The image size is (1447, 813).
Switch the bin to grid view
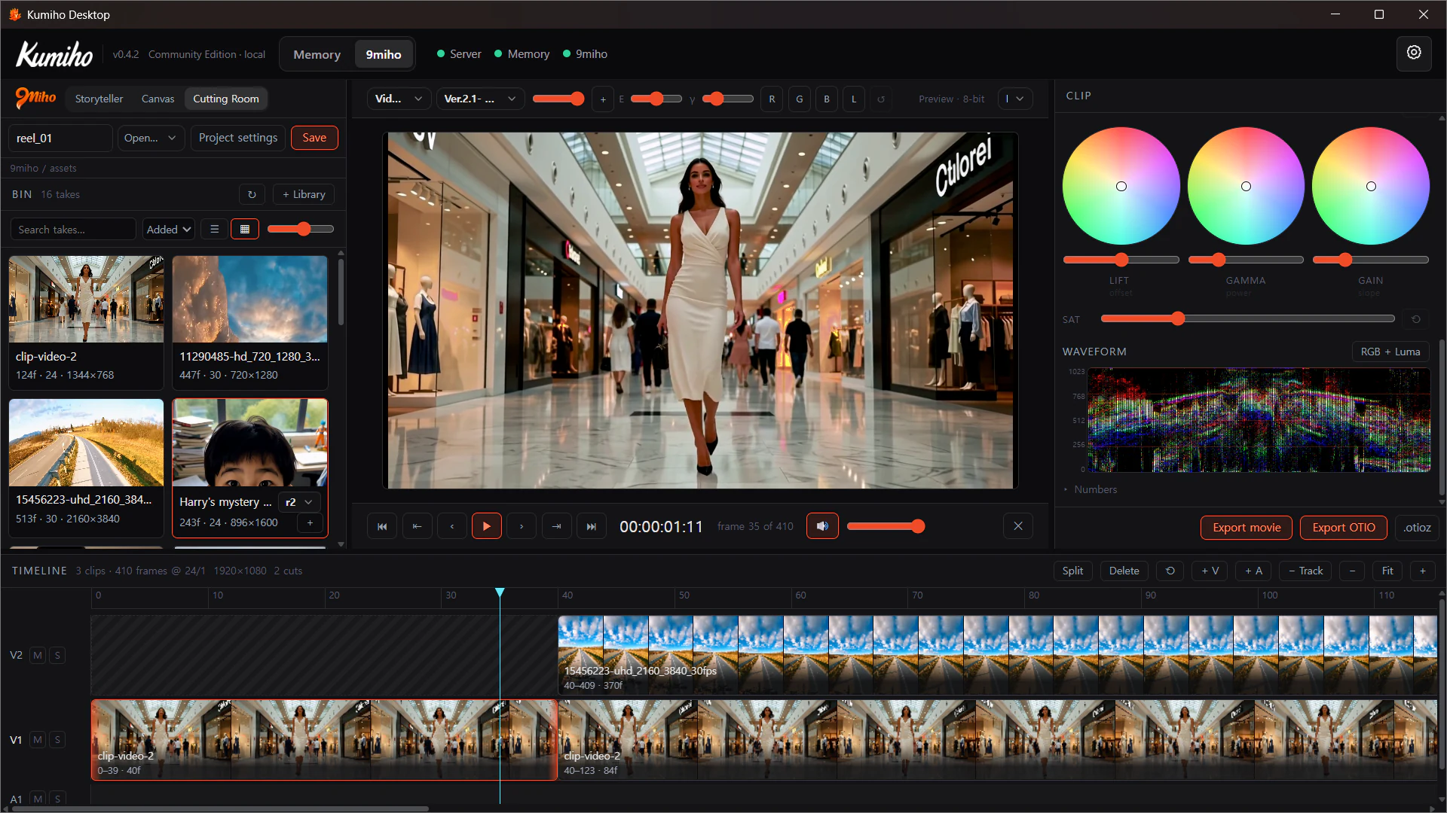pos(245,229)
